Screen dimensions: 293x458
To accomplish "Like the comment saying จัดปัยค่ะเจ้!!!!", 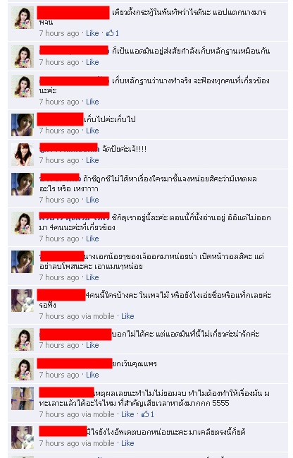I will point(92,160).
